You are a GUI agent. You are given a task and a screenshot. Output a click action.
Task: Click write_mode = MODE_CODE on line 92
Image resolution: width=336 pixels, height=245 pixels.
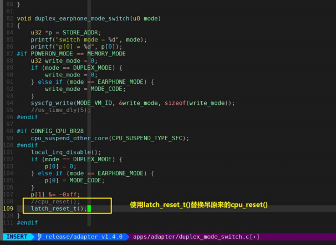point(85,89)
